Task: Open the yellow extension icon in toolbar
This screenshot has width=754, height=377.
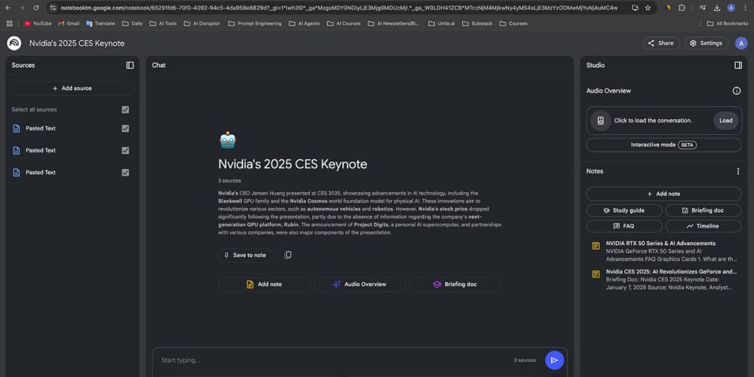Action: point(668,8)
